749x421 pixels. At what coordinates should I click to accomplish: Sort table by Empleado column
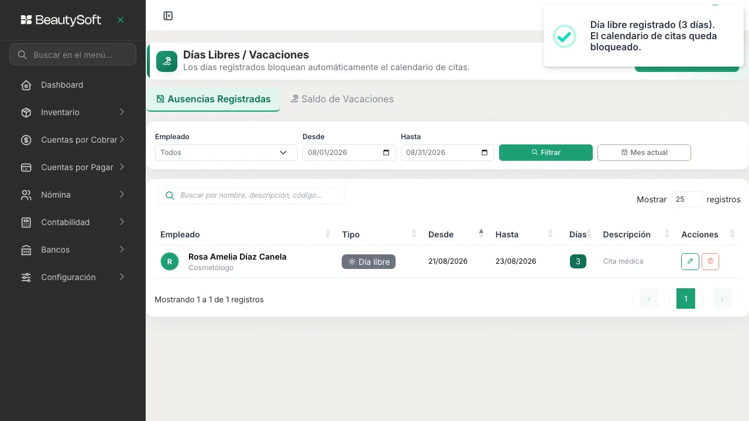(245, 234)
